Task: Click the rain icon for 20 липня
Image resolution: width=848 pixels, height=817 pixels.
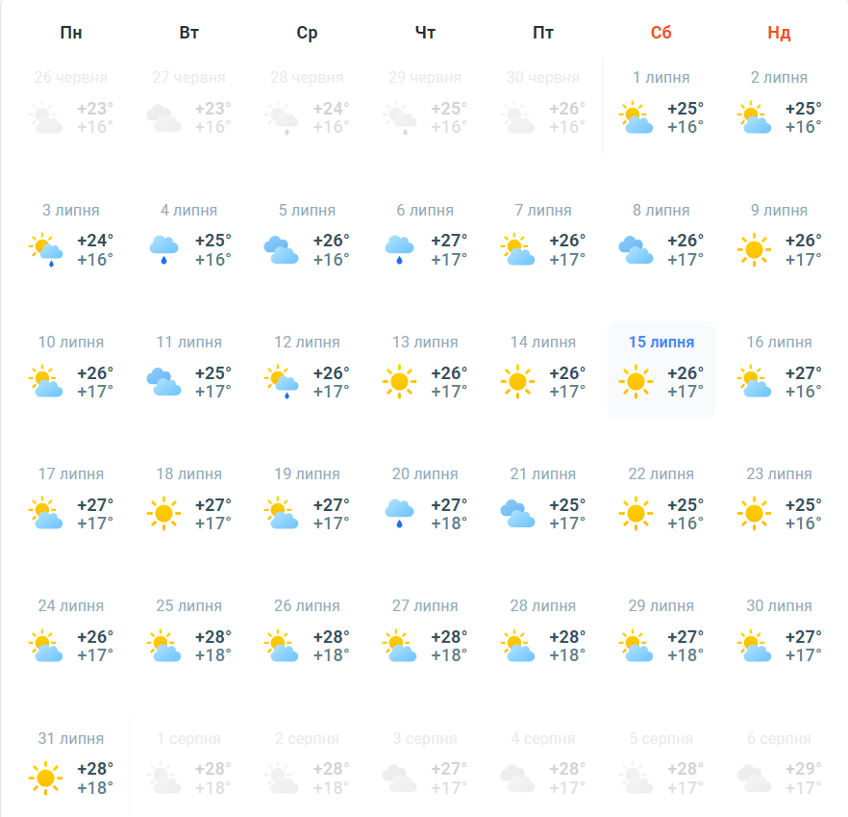Action: tap(399, 514)
